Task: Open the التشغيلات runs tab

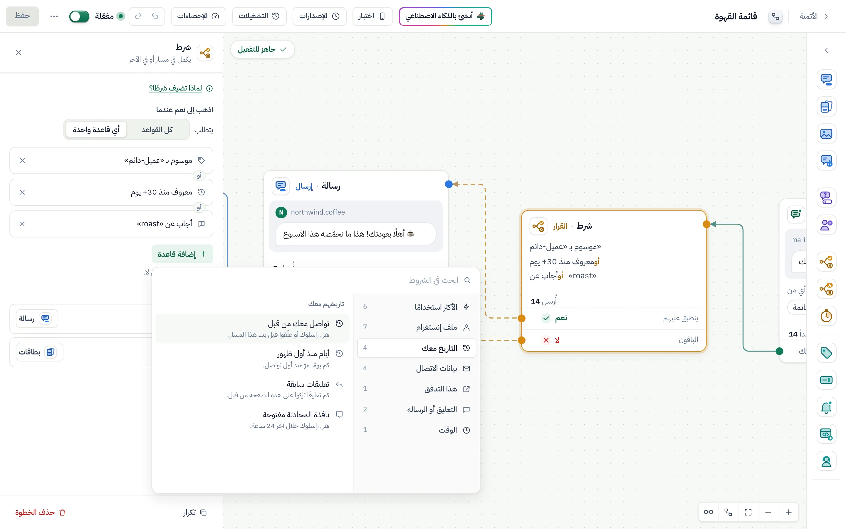Action: coord(259,16)
